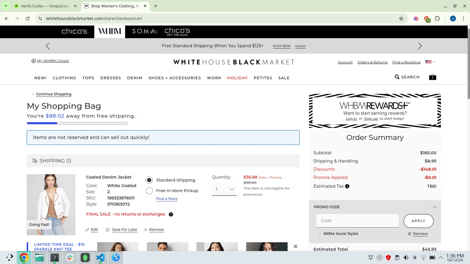Open the shopping bag cart icon
The width and height of the screenshot is (470, 264).
point(432,77)
